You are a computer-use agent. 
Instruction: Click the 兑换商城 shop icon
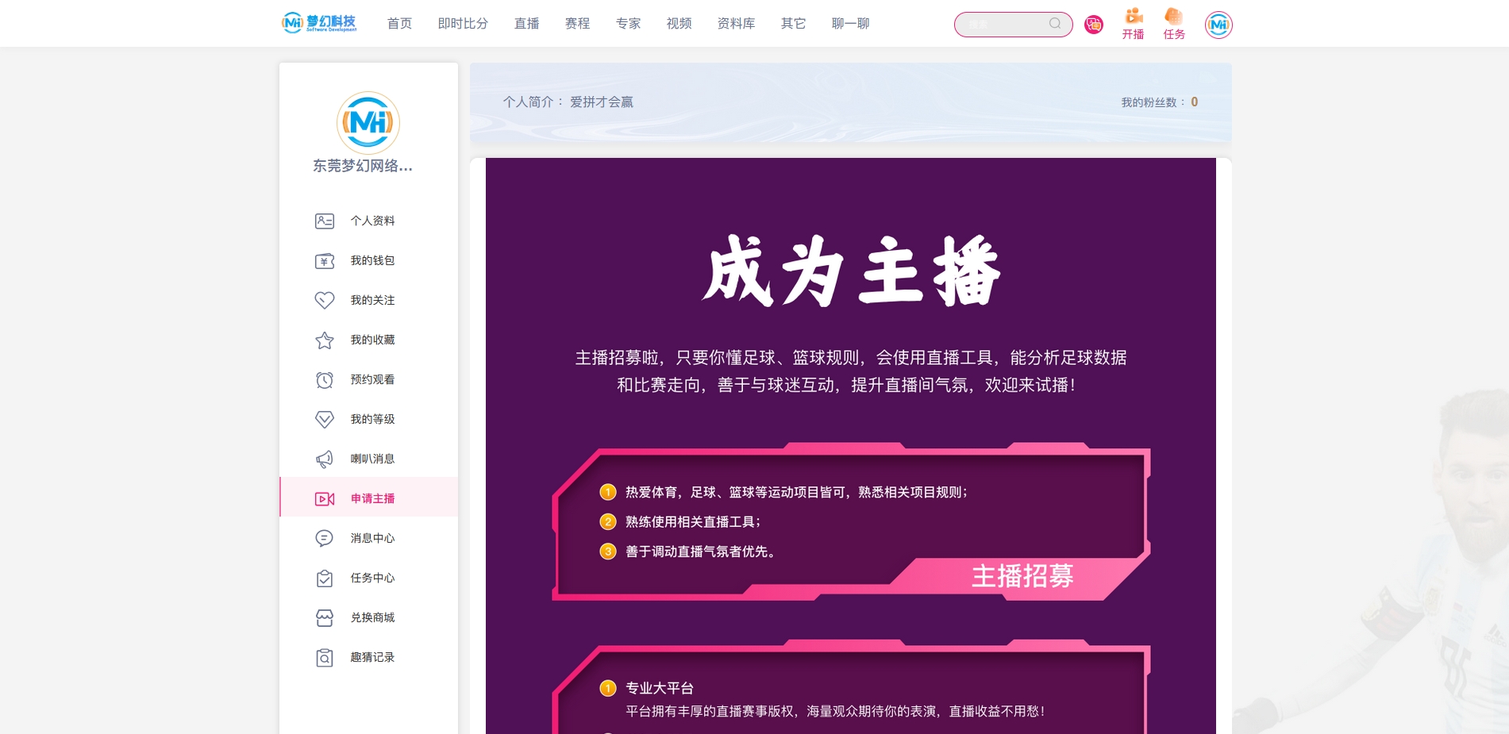pos(325,617)
